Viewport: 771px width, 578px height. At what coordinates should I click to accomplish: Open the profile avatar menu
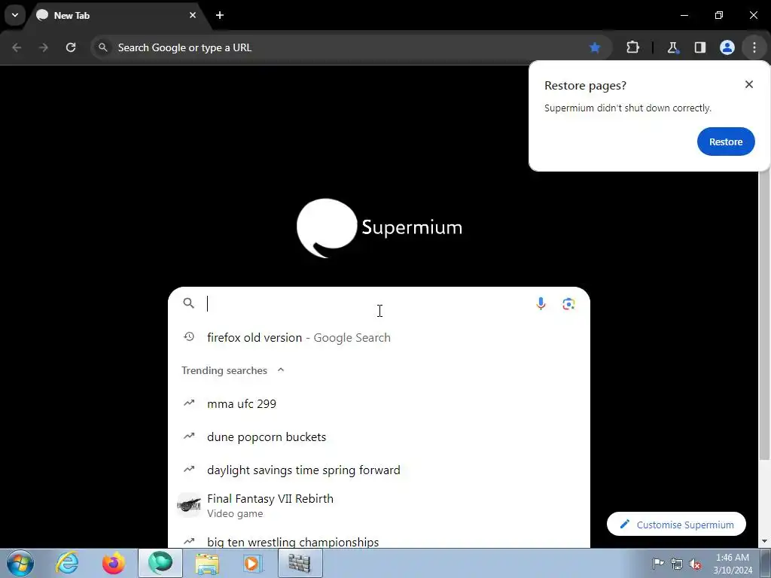[727, 47]
